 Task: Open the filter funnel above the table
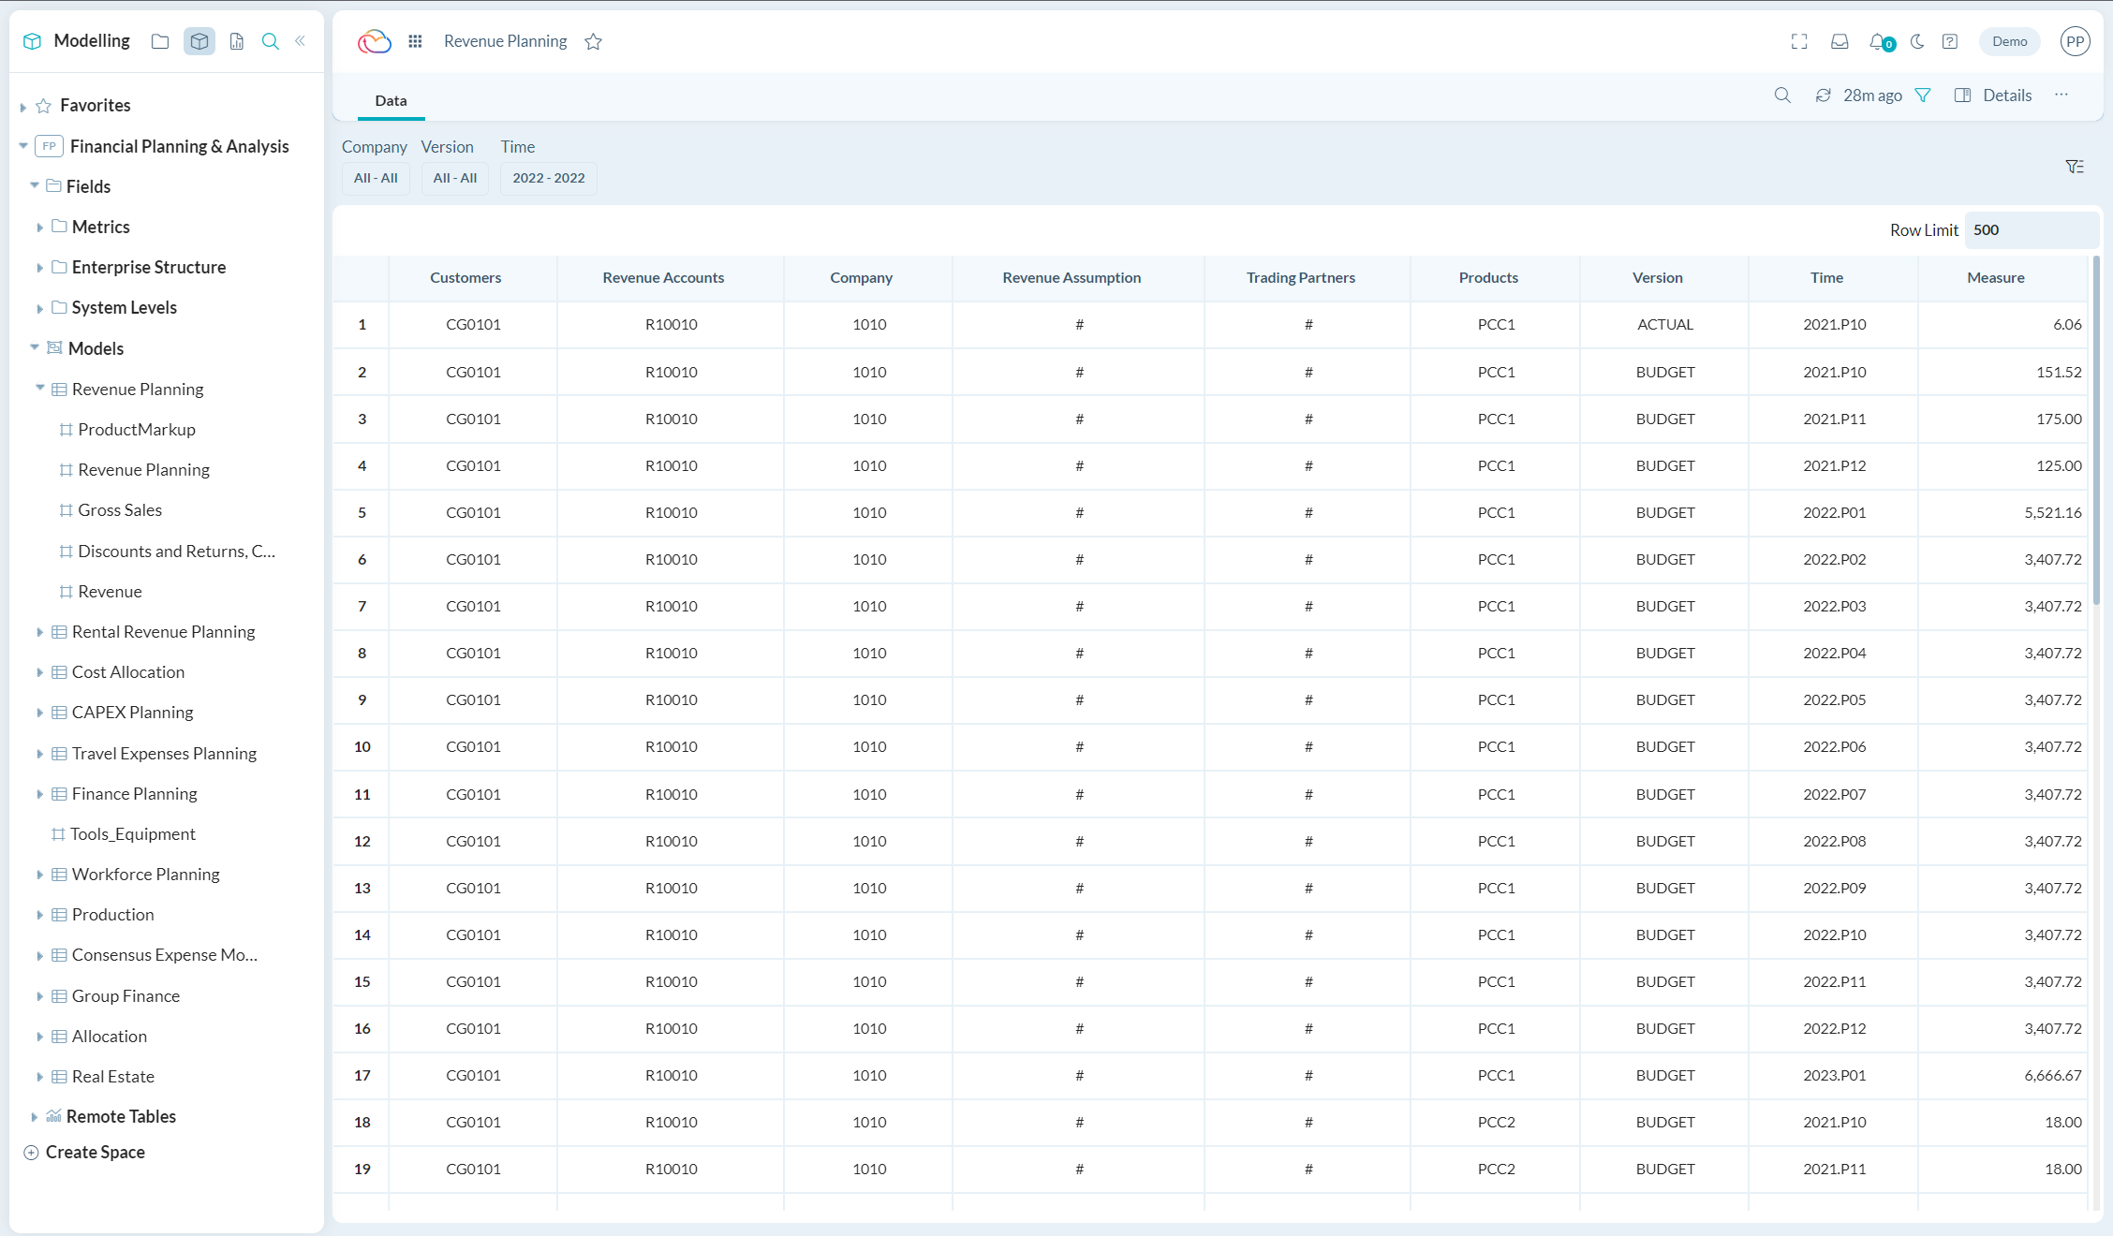(2074, 166)
